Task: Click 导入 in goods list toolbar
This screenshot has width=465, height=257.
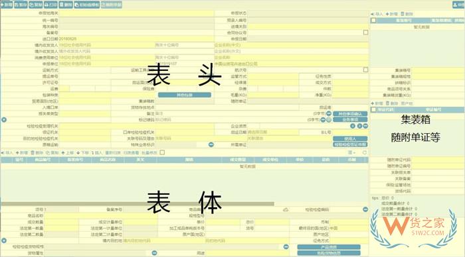Action: point(7,153)
